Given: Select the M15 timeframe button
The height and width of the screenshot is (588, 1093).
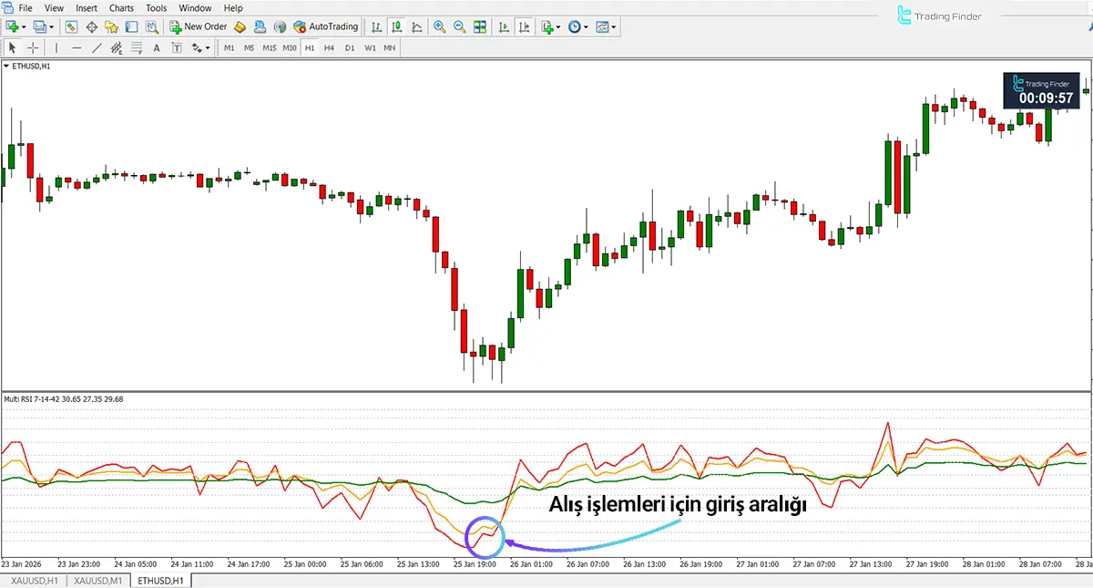Looking at the screenshot, I should pos(270,46).
